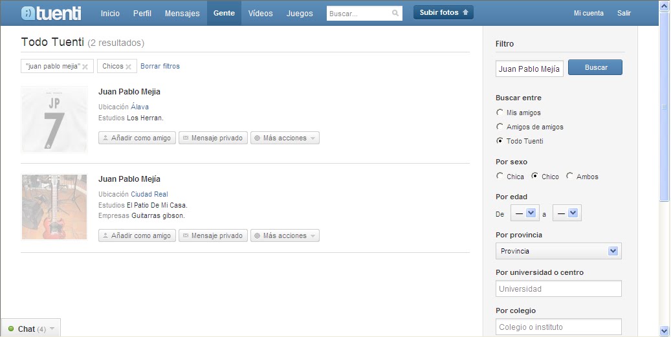Open the Álava location link
The height and width of the screenshot is (337, 671).
point(140,107)
